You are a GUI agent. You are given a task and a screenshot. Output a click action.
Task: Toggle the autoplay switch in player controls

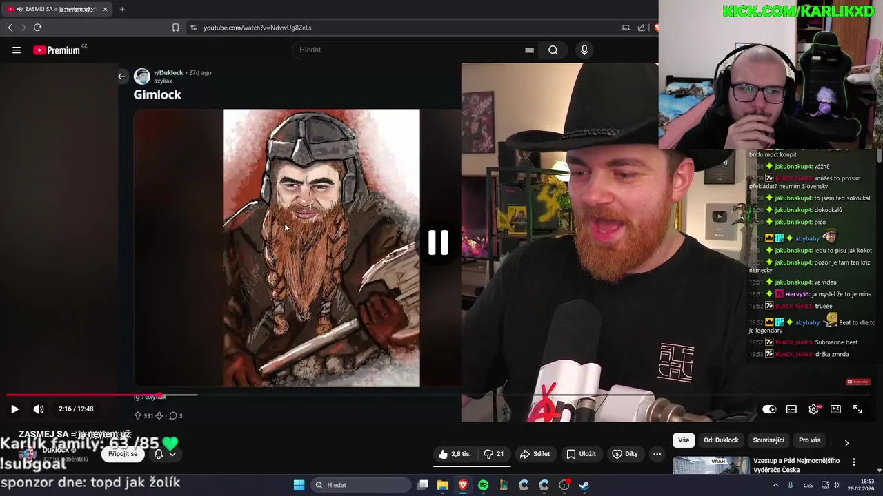click(769, 409)
